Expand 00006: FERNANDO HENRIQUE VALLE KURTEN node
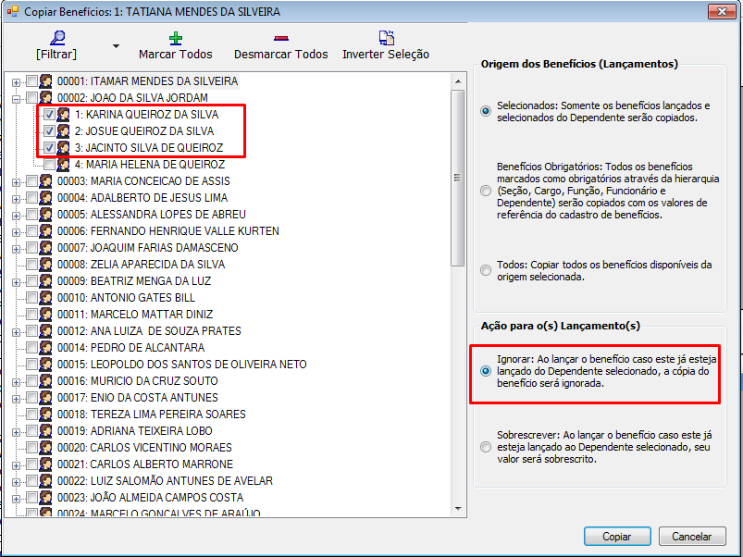This screenshot has width=743, height=557. coord(16,232)
